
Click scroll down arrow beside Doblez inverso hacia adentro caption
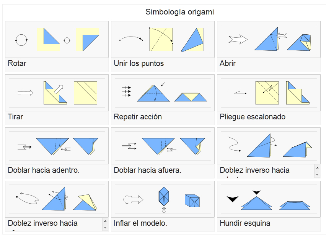(x=317, y=175)
